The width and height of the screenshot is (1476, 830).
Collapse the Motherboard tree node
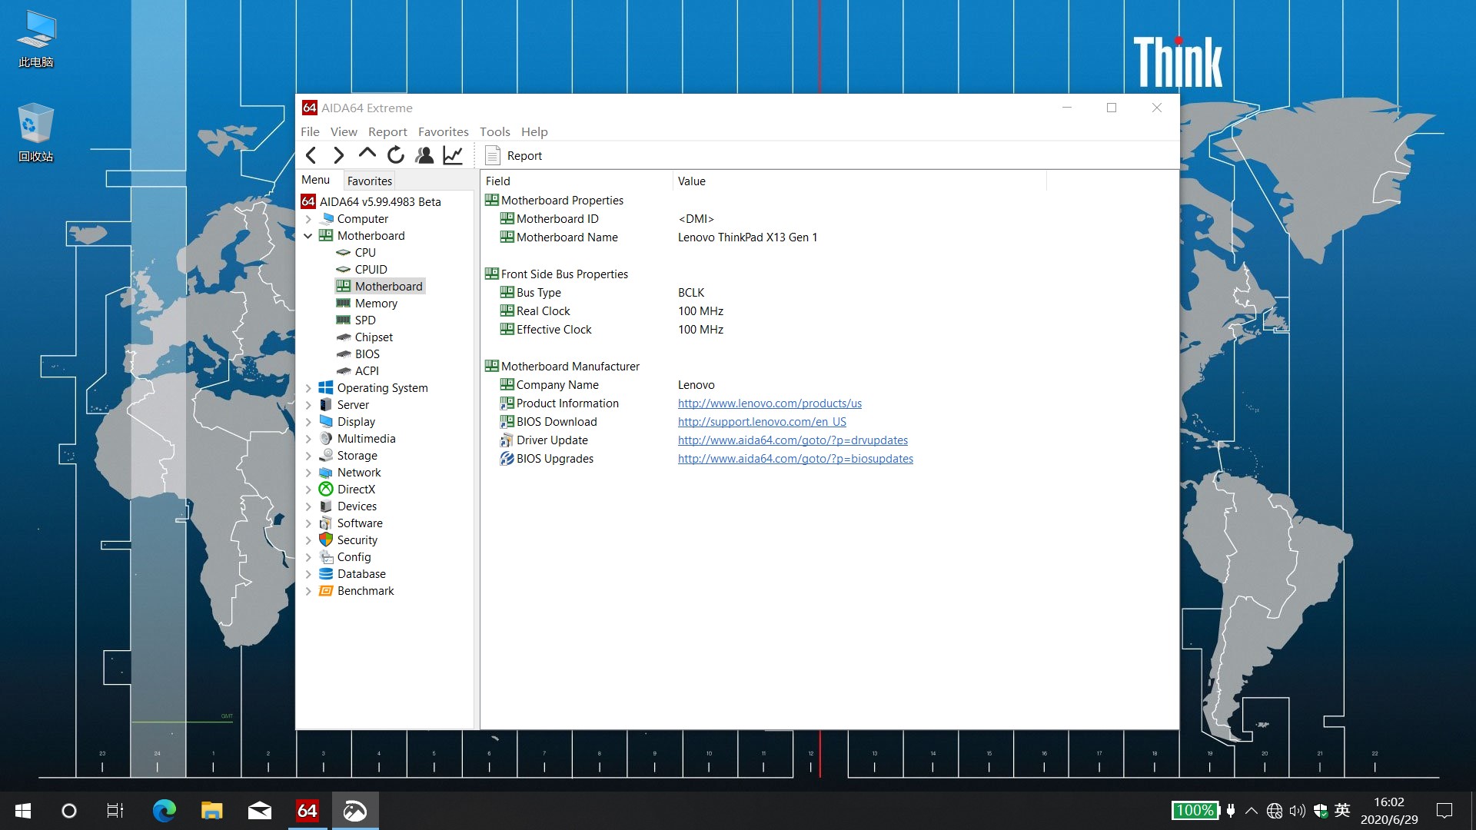[x=308, y=236]
